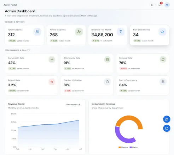The width and height of the screenshot is (174, 155).
Task: Click the Total Students people icon
Action: pos(37,32)
